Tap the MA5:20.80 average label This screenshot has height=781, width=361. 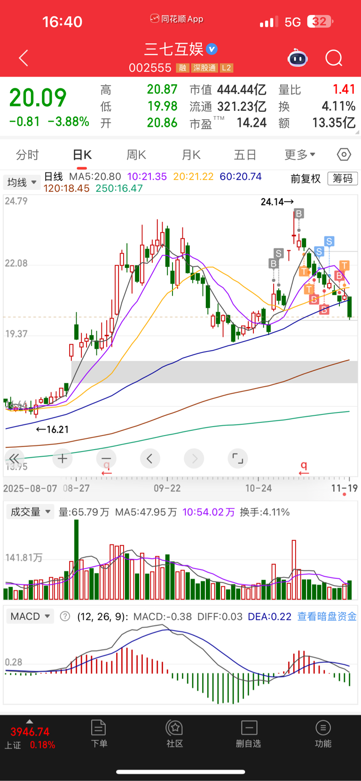[95, 177]
